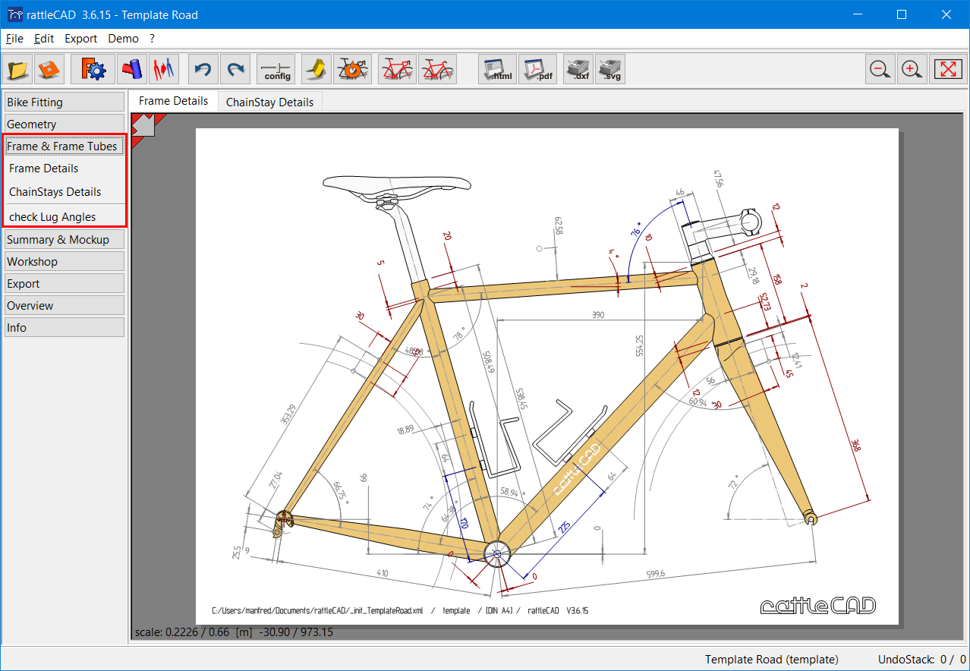The height and width of the screenshot is (671, 970).
Task: Open the File menu
Action: click(x=14, y=39)
